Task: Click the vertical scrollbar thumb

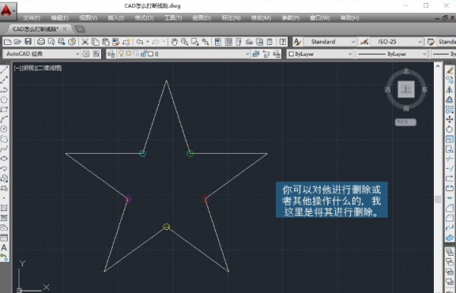Action: pos(438,199)
